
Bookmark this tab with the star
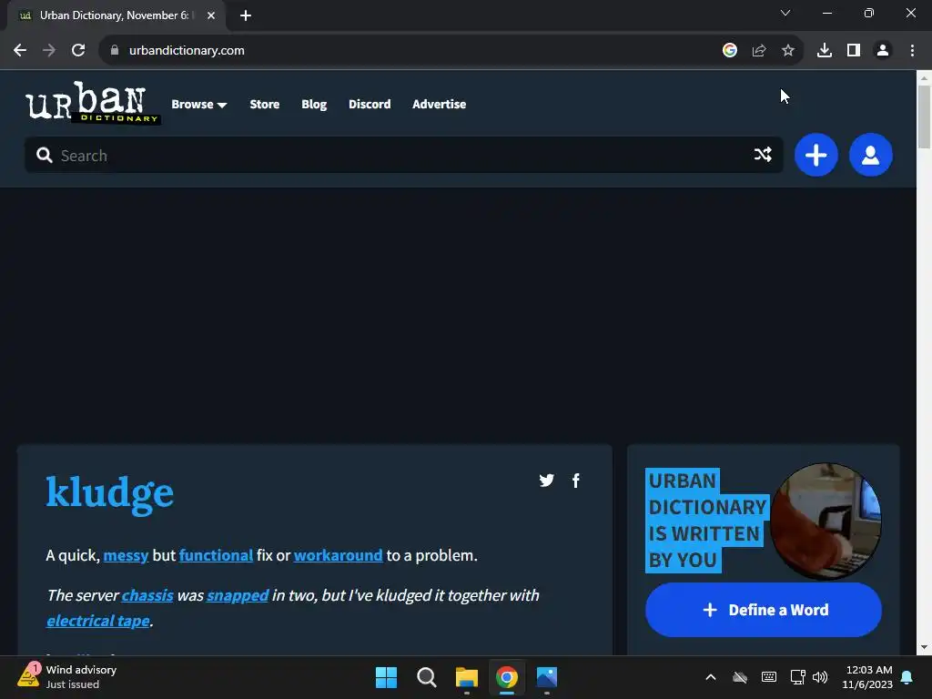point(788,51)
